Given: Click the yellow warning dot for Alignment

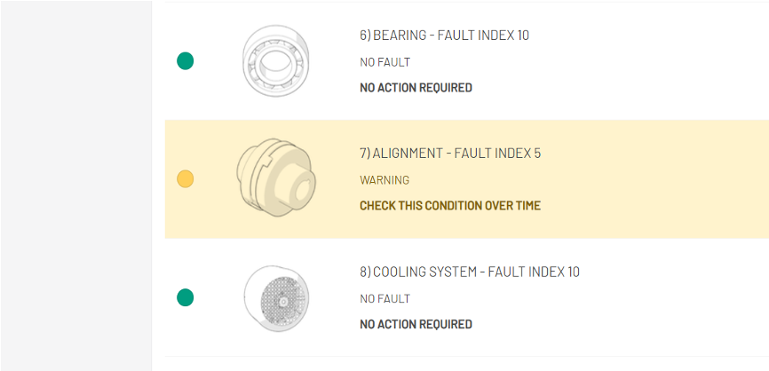Looking at the screenshot, I should click(x=185, y=179).
